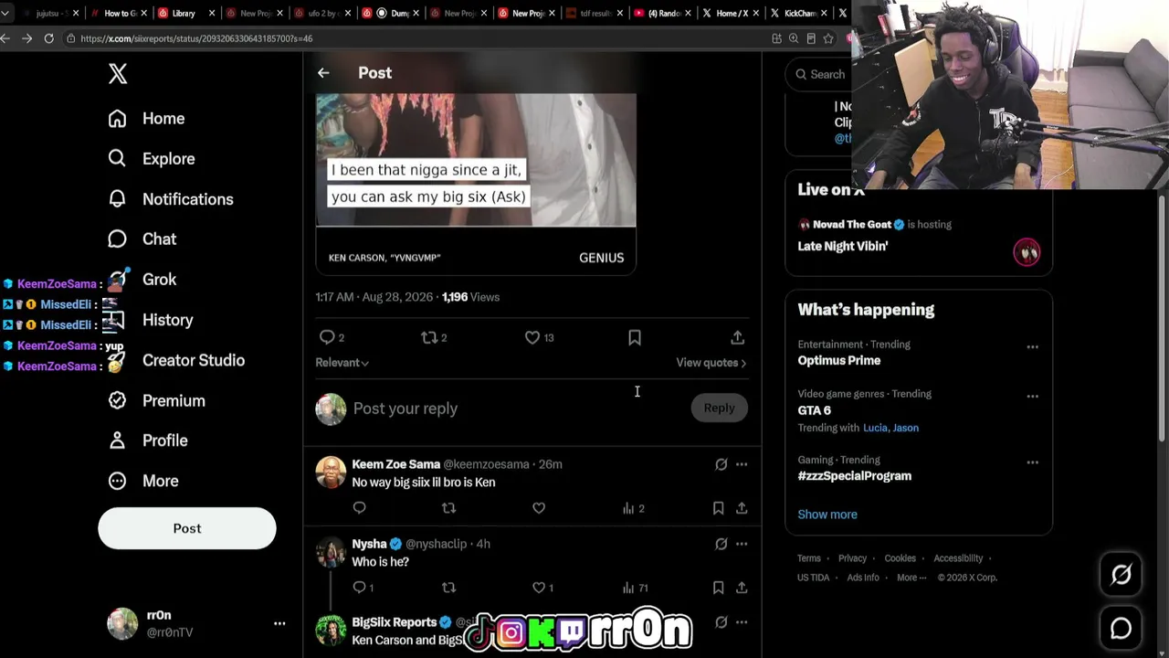Open View quotes link
Screen dimensions: 1169x658
click(711, 363)
